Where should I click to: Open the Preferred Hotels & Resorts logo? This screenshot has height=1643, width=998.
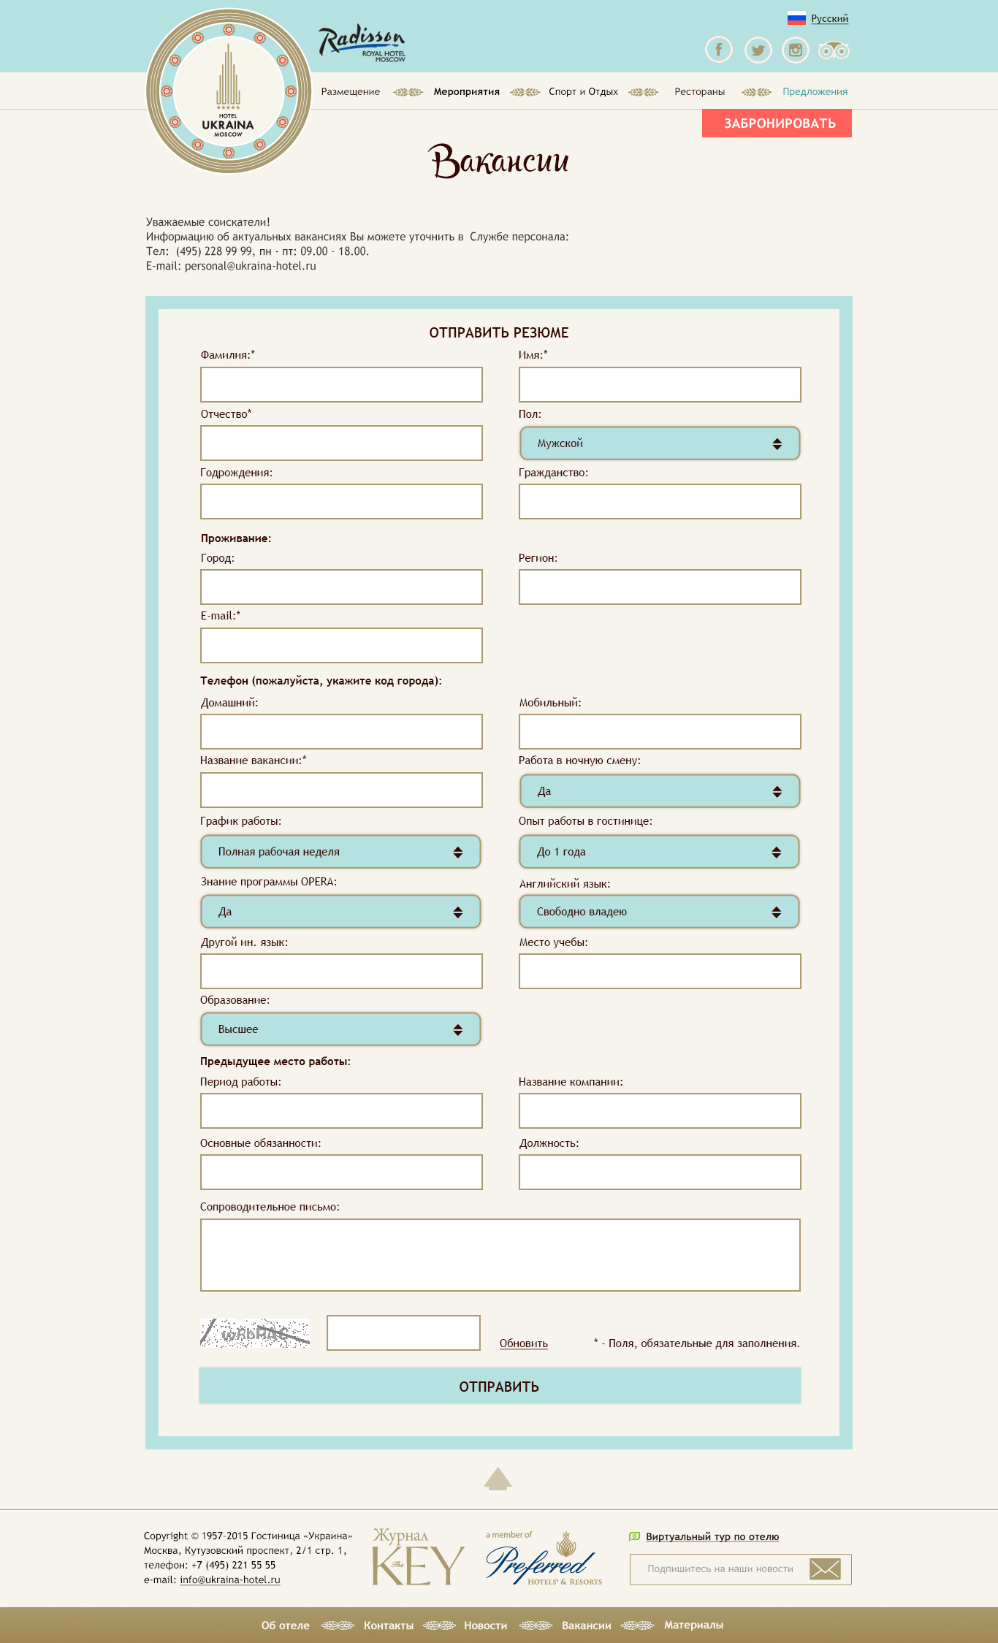544,1558
